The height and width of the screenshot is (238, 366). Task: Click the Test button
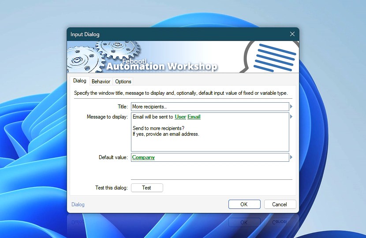click(147, 188)
